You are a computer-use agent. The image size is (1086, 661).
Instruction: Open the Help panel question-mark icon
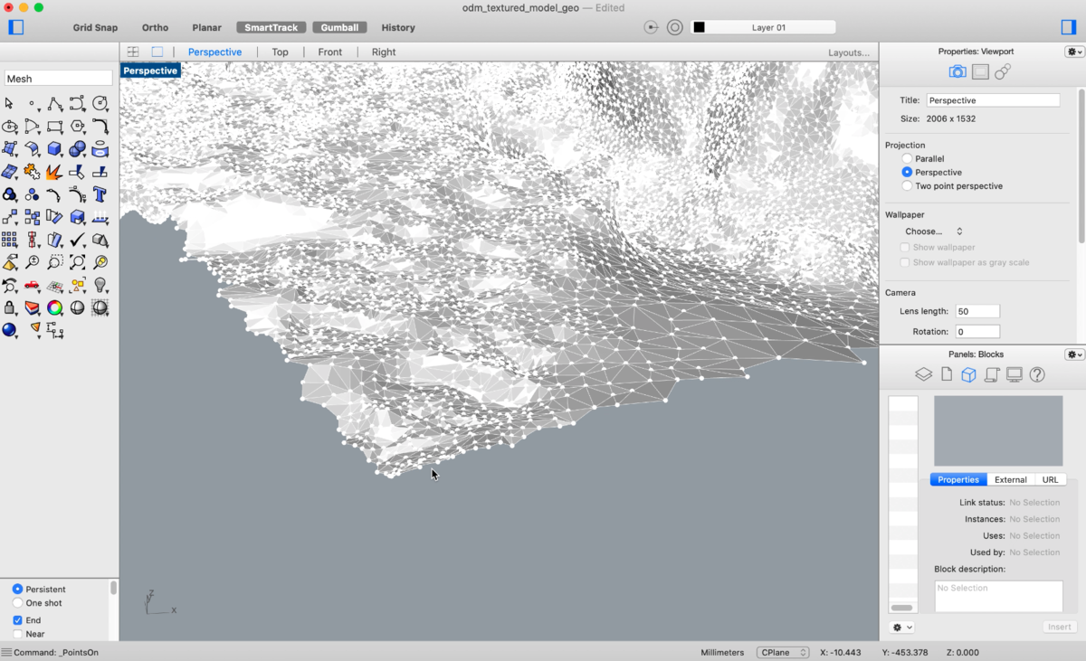[x=1037, y=374]
